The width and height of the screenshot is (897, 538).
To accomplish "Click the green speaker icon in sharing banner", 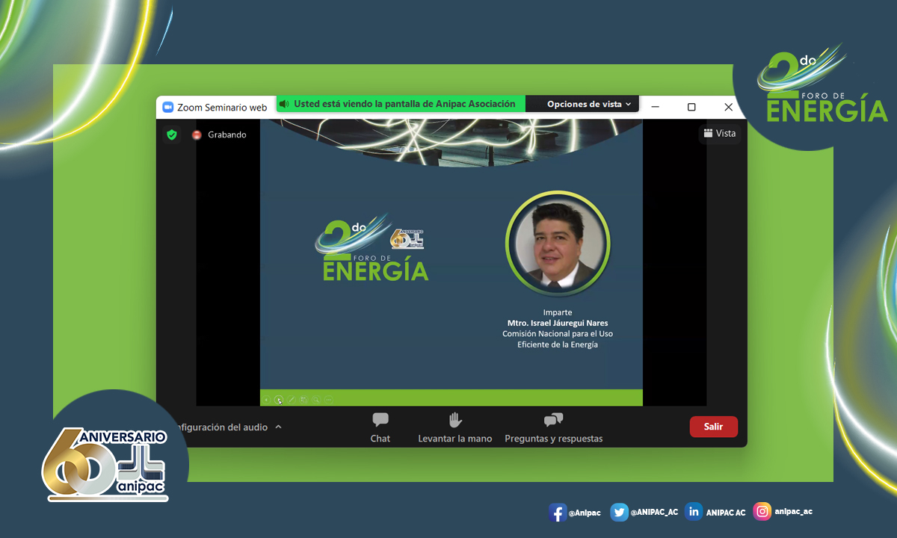I will coord(284,104).
